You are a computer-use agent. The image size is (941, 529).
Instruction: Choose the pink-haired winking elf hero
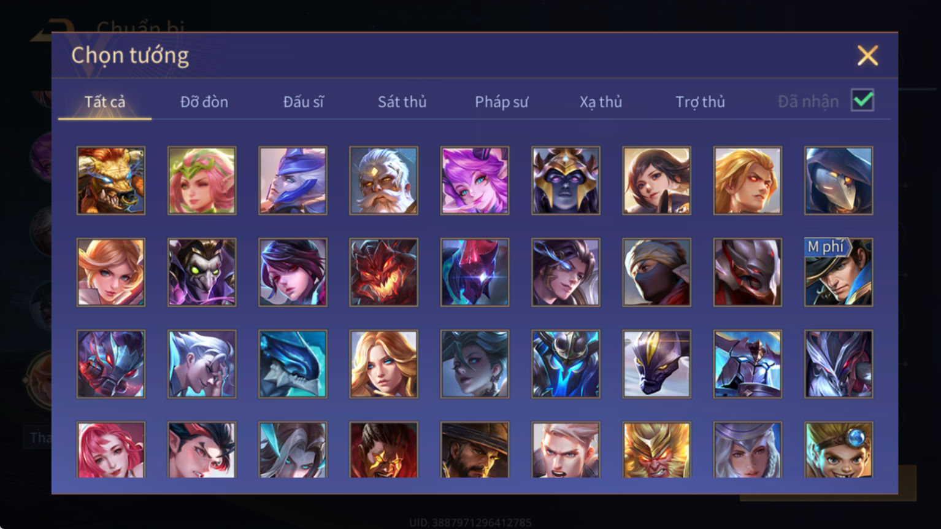202,180
